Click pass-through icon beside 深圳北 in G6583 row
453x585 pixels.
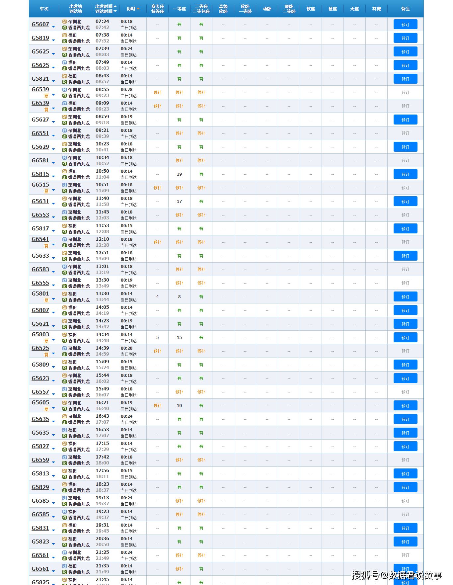pyautogui.click(x=65, y=267)
